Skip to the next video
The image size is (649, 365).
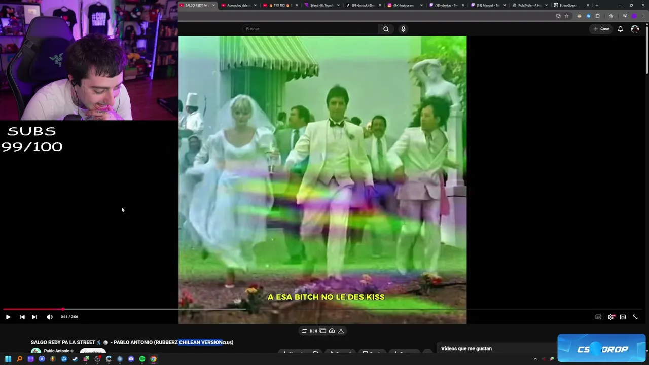(x=34, y=317)
